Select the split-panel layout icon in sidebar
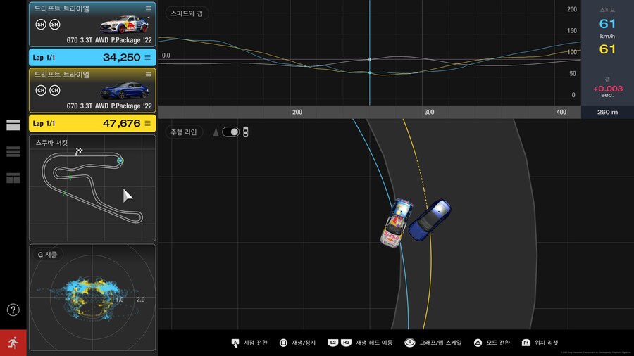Viewport: 634px width, 356px height. (13, 178)
